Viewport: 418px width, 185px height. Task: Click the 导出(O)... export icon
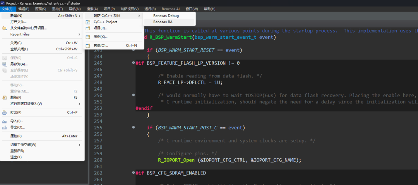click(5, 127)
